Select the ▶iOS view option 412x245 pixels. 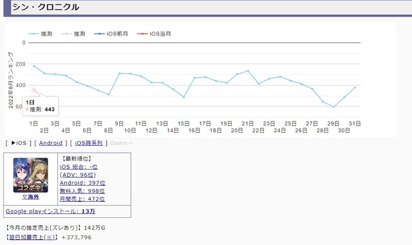19,143
